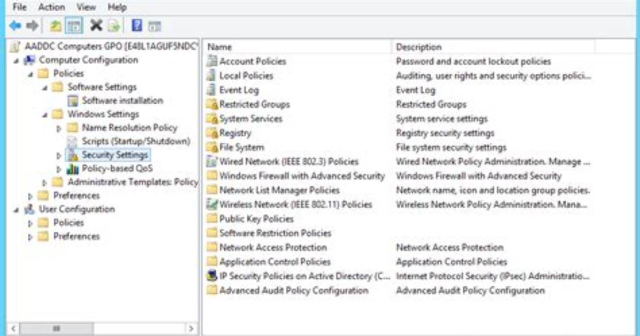Click the IP Security Policies icon
This screenshot has height=336, width=640.
click(212, 276)
